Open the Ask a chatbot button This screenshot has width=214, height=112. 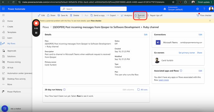tap(5, 109)
